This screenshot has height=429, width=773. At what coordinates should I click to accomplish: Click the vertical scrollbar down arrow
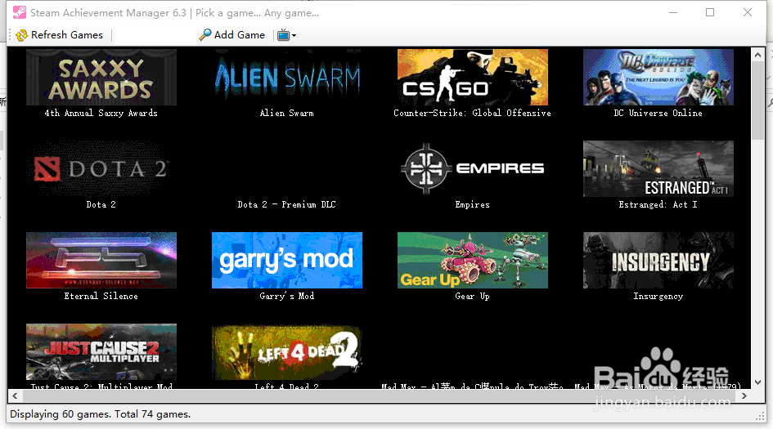pyautogui.click(x=757, y=382)
